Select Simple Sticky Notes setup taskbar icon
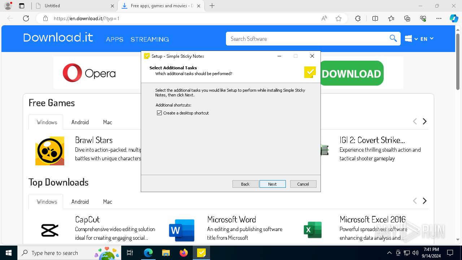Image resolution: width=462 pixels, height=260 pixels. pos(201,253)
